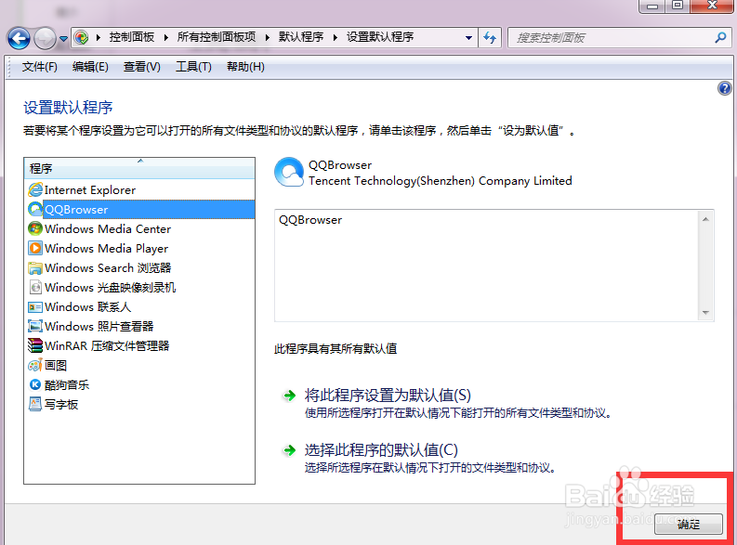Click the QQBrowser description text
The width and height of the screenshot is (737, 545).
click(x=310, y=220)
